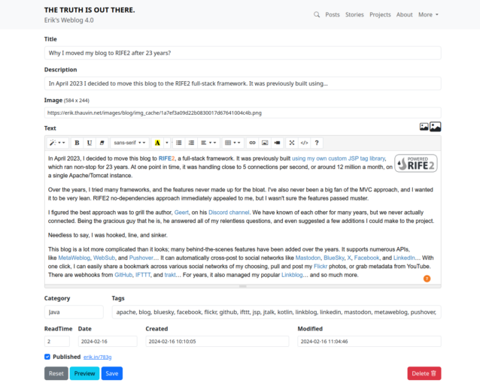Insert a picture from the toolbar

(265, 143)
